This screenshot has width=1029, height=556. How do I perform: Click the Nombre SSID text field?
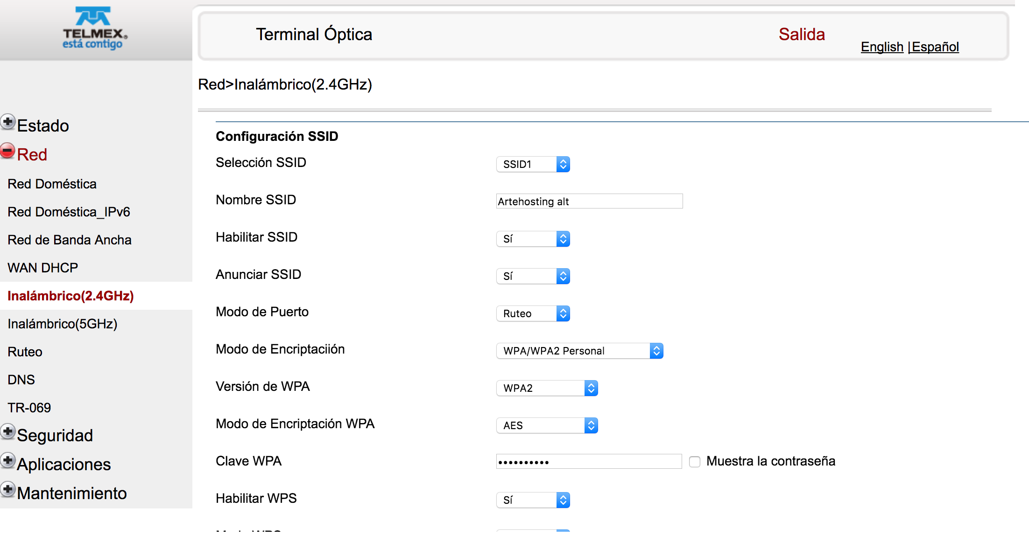pos(589,202)
